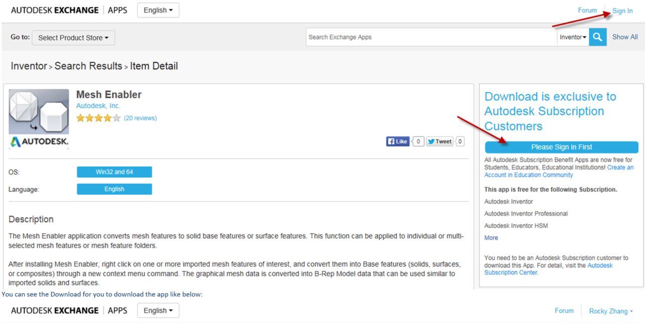Click the More subscriptions link
Screen dimensions: 645x323
(x=491, y=238)
